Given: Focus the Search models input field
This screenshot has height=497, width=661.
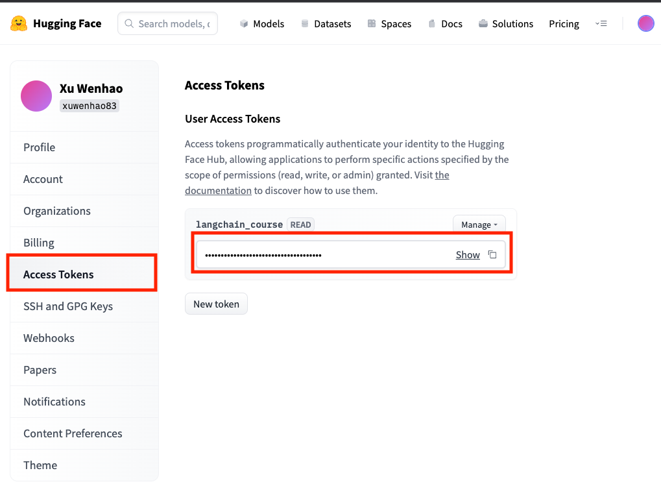Looking at the screenshot, I should point(173,24).
